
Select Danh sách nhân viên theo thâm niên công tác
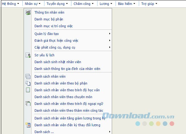tap(69, 110)
